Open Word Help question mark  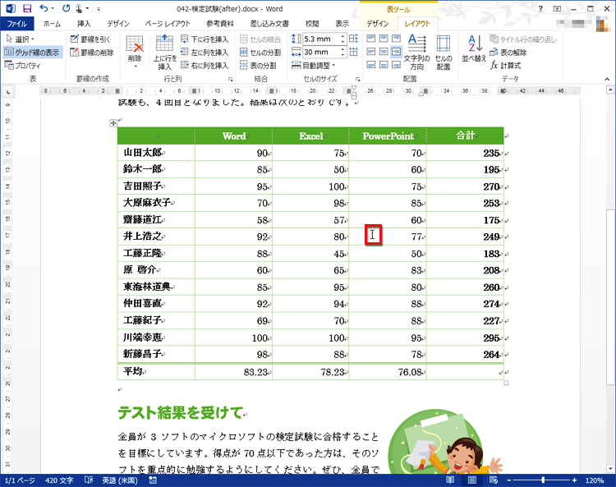(540, 9)
